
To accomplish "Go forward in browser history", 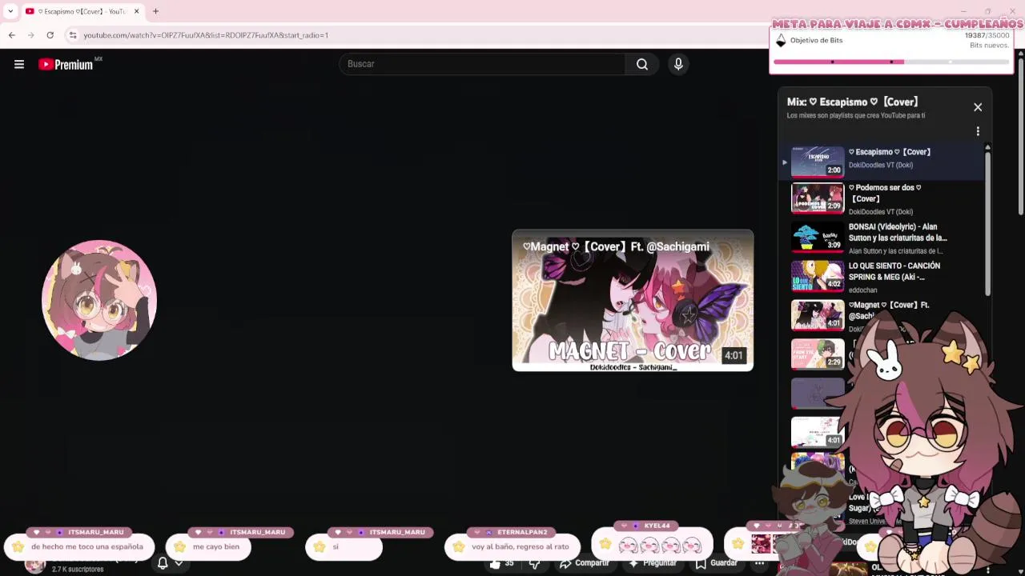I will tap(31, 35).
